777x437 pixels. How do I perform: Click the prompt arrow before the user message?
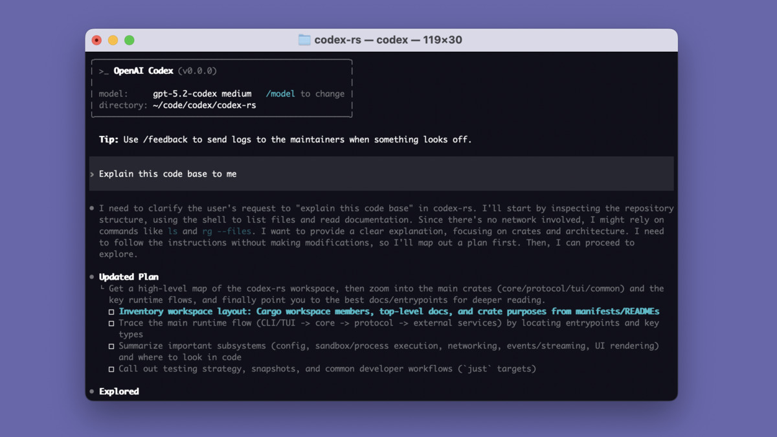click(93, 174)
